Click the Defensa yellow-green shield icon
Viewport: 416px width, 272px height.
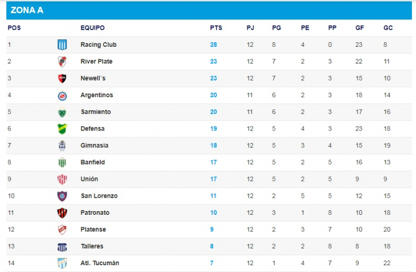[62, 129]
